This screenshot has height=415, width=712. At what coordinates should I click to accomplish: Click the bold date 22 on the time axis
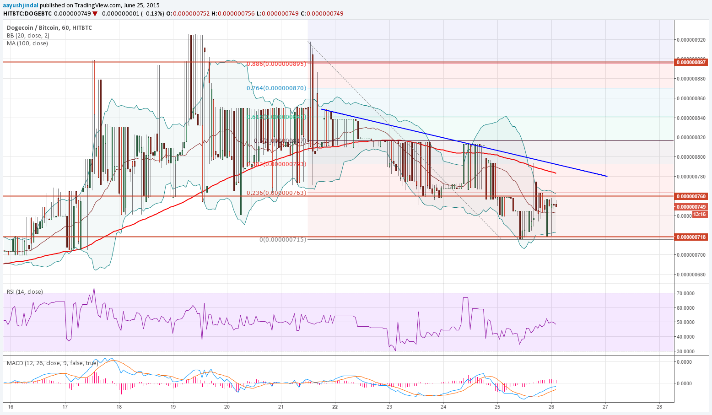pyautogui.click(x=335, y=406)
